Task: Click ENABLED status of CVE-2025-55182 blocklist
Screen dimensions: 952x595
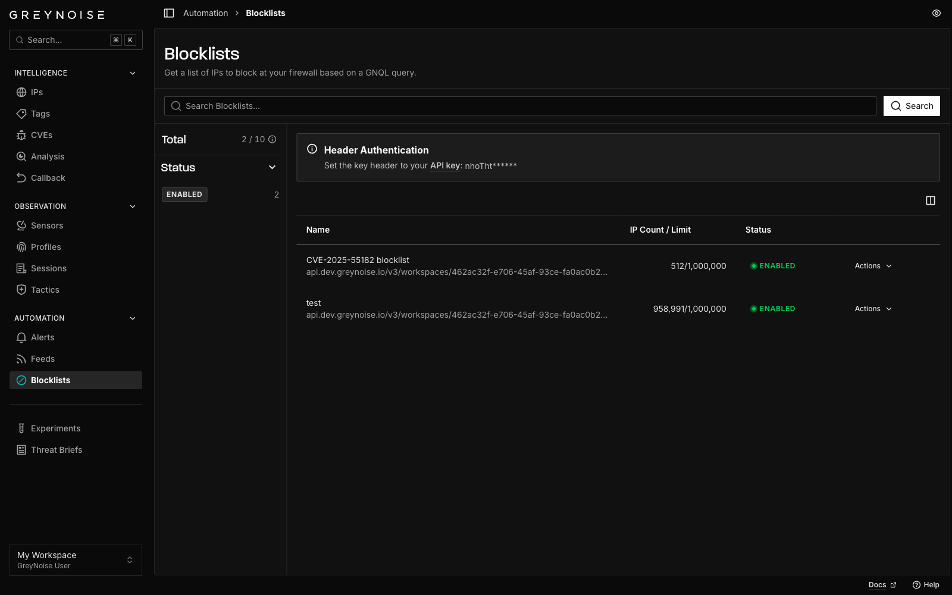Action: point(773,266)
